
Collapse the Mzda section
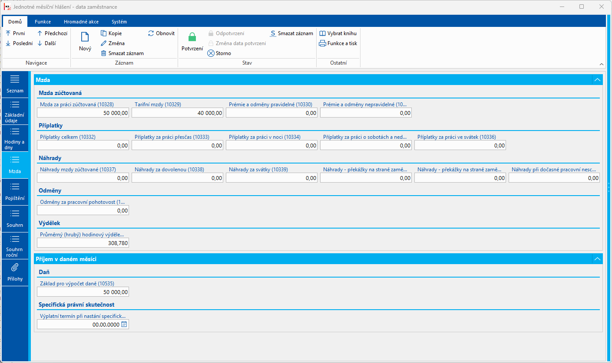click(x=598, y=80)
